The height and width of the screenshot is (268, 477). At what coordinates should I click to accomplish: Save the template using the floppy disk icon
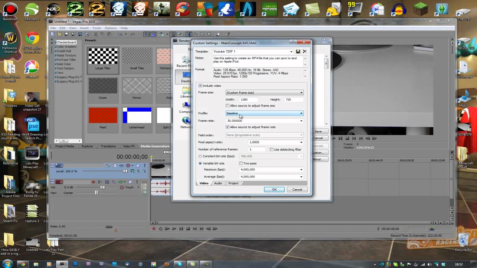point(298,51)
